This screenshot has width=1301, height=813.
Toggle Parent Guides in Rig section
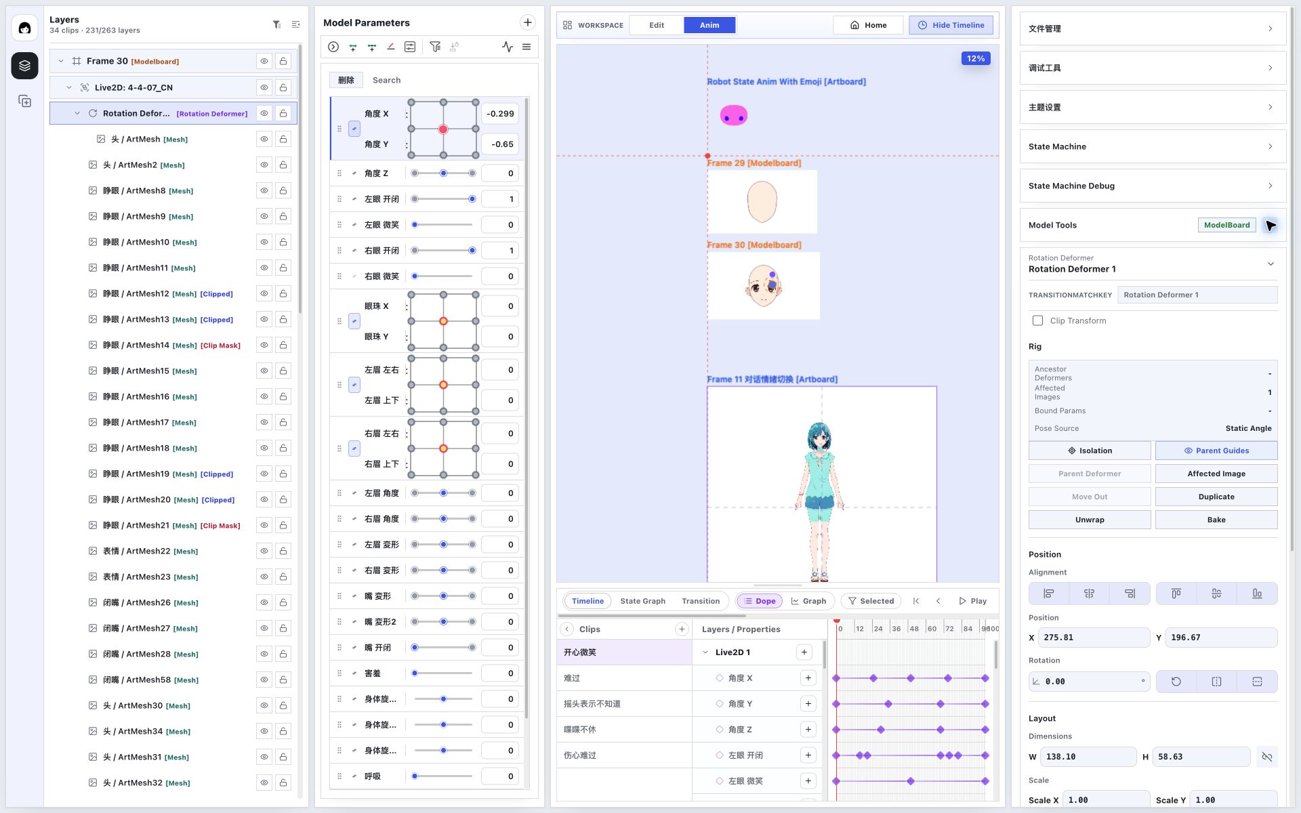pos(1216,451)
